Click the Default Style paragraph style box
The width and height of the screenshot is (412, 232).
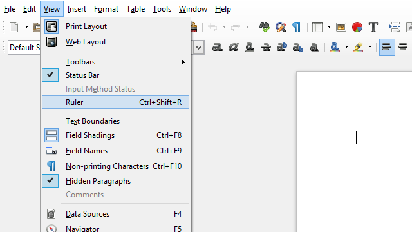pyautogui.click(x=24, y=48)
